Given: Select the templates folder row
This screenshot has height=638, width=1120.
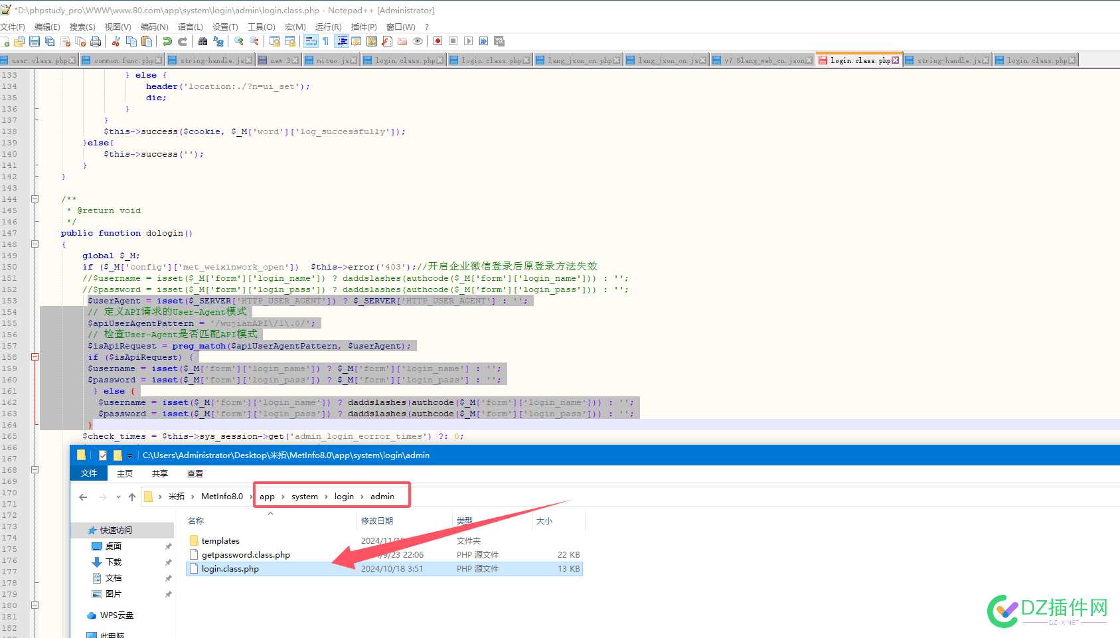Looking at the screenshot, I should [384, 540].
